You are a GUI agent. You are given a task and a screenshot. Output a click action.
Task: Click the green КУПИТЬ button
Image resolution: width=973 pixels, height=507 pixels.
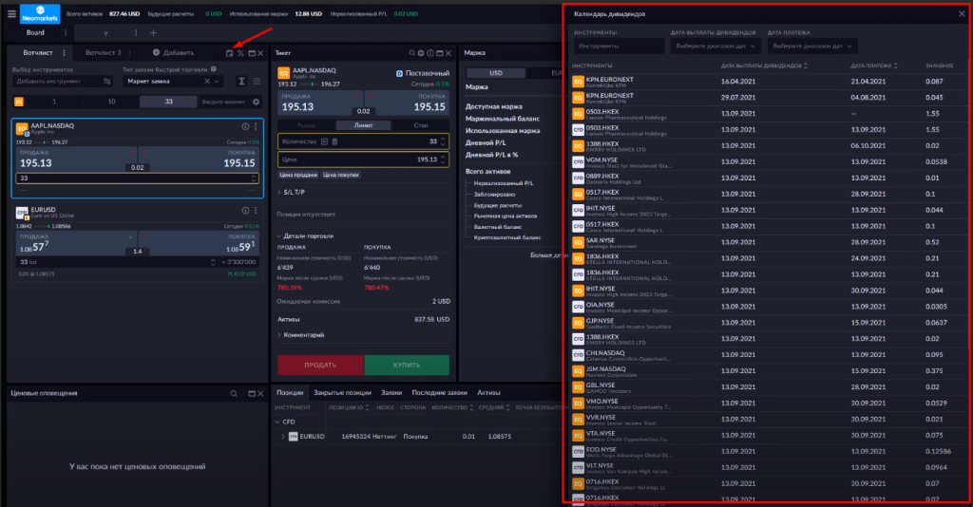pos(407,366)
